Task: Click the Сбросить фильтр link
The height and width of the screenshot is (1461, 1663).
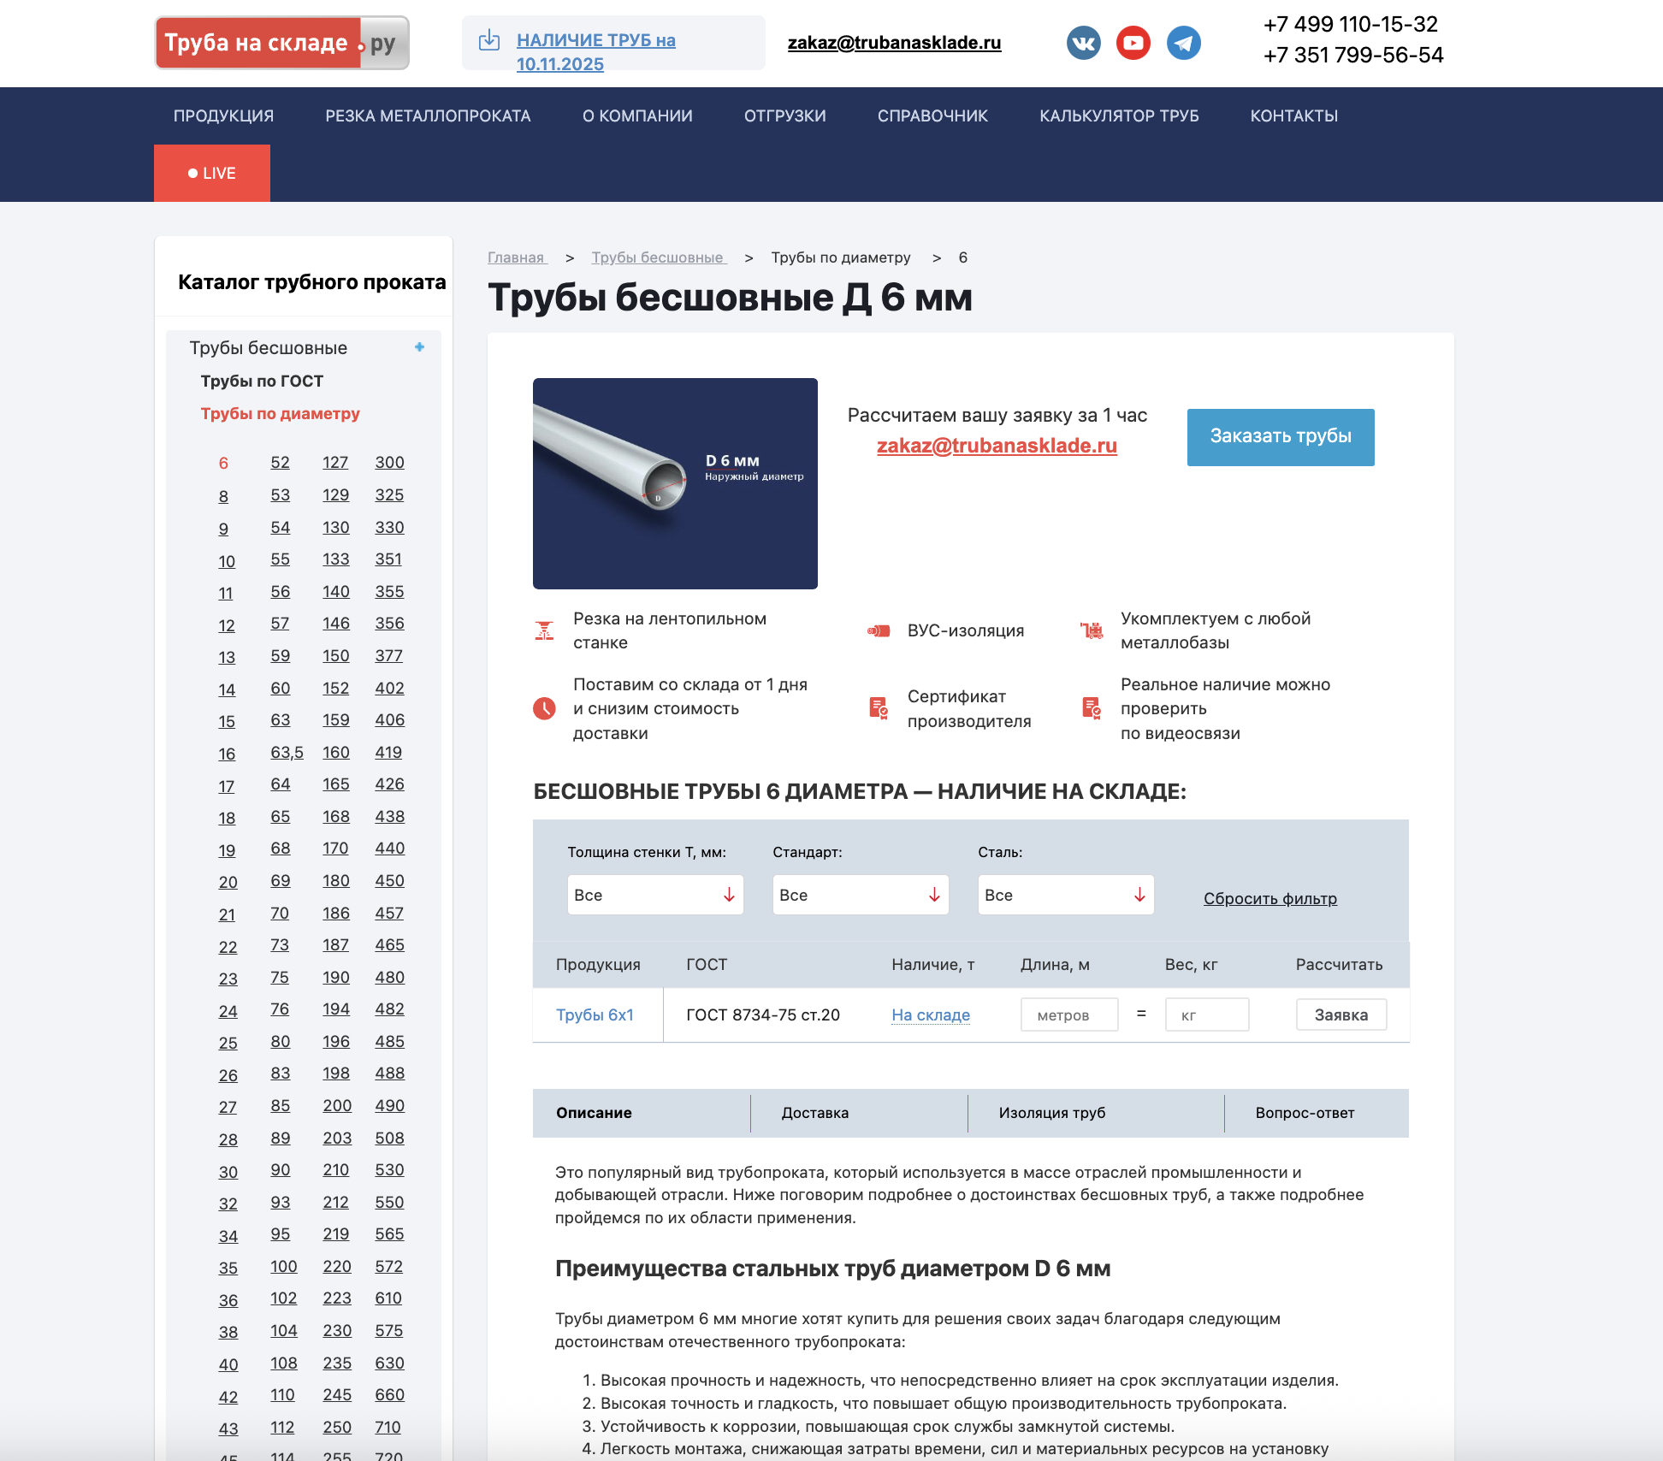Action: click(1269, 898)
